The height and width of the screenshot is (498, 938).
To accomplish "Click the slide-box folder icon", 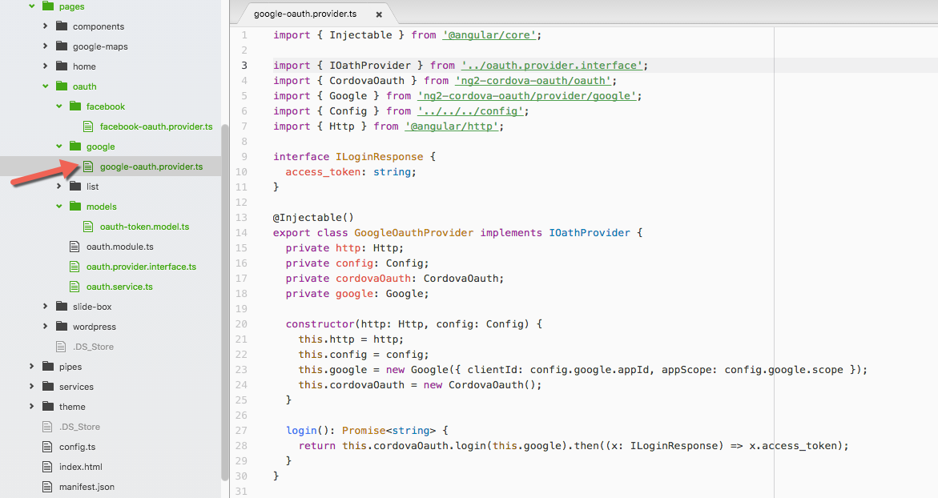I will point(62,306).
